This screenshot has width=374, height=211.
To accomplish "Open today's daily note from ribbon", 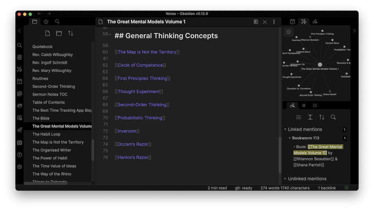I will [20, 82].
